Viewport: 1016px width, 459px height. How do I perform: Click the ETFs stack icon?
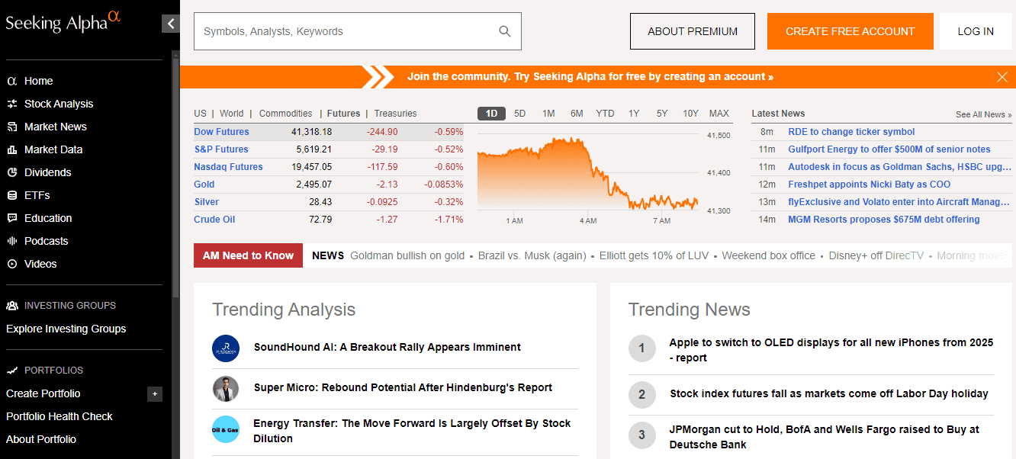click(12, 195)
